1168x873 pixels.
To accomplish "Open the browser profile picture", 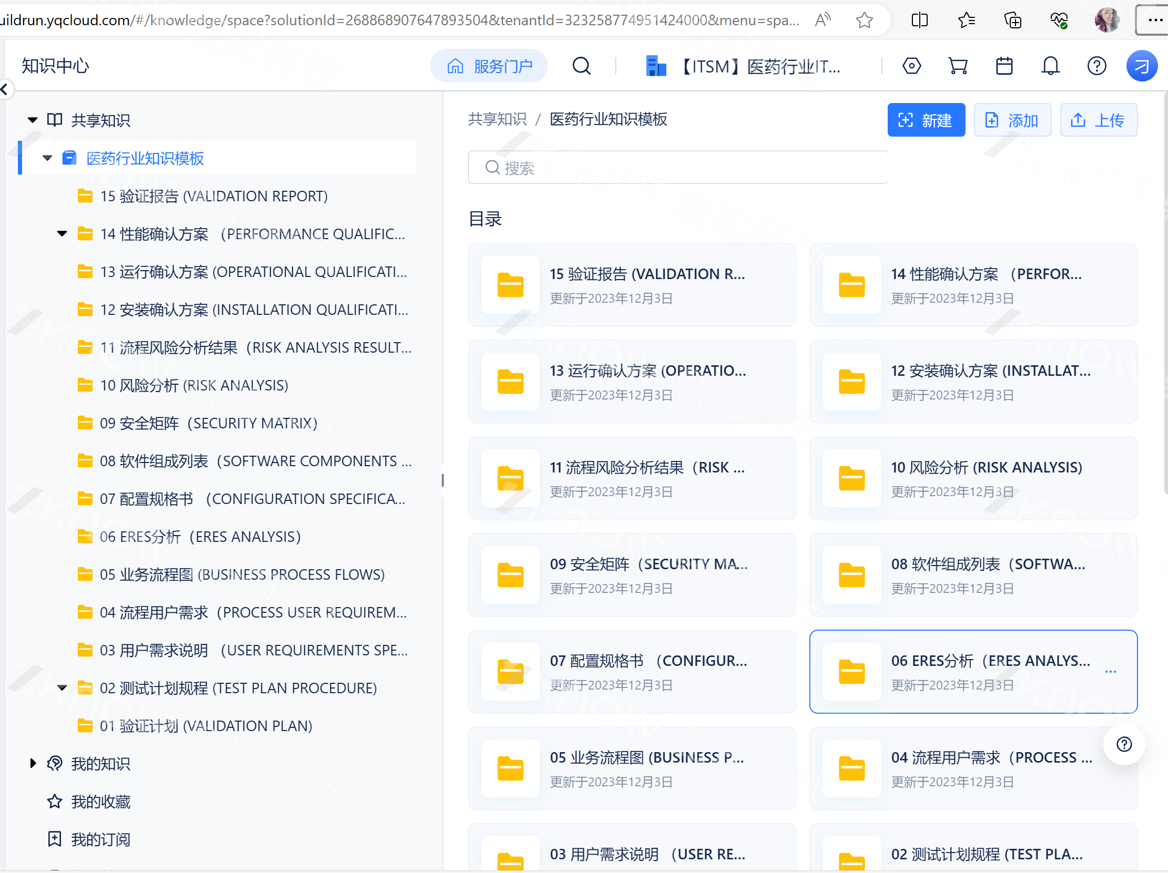I will tap(1107, 20).
